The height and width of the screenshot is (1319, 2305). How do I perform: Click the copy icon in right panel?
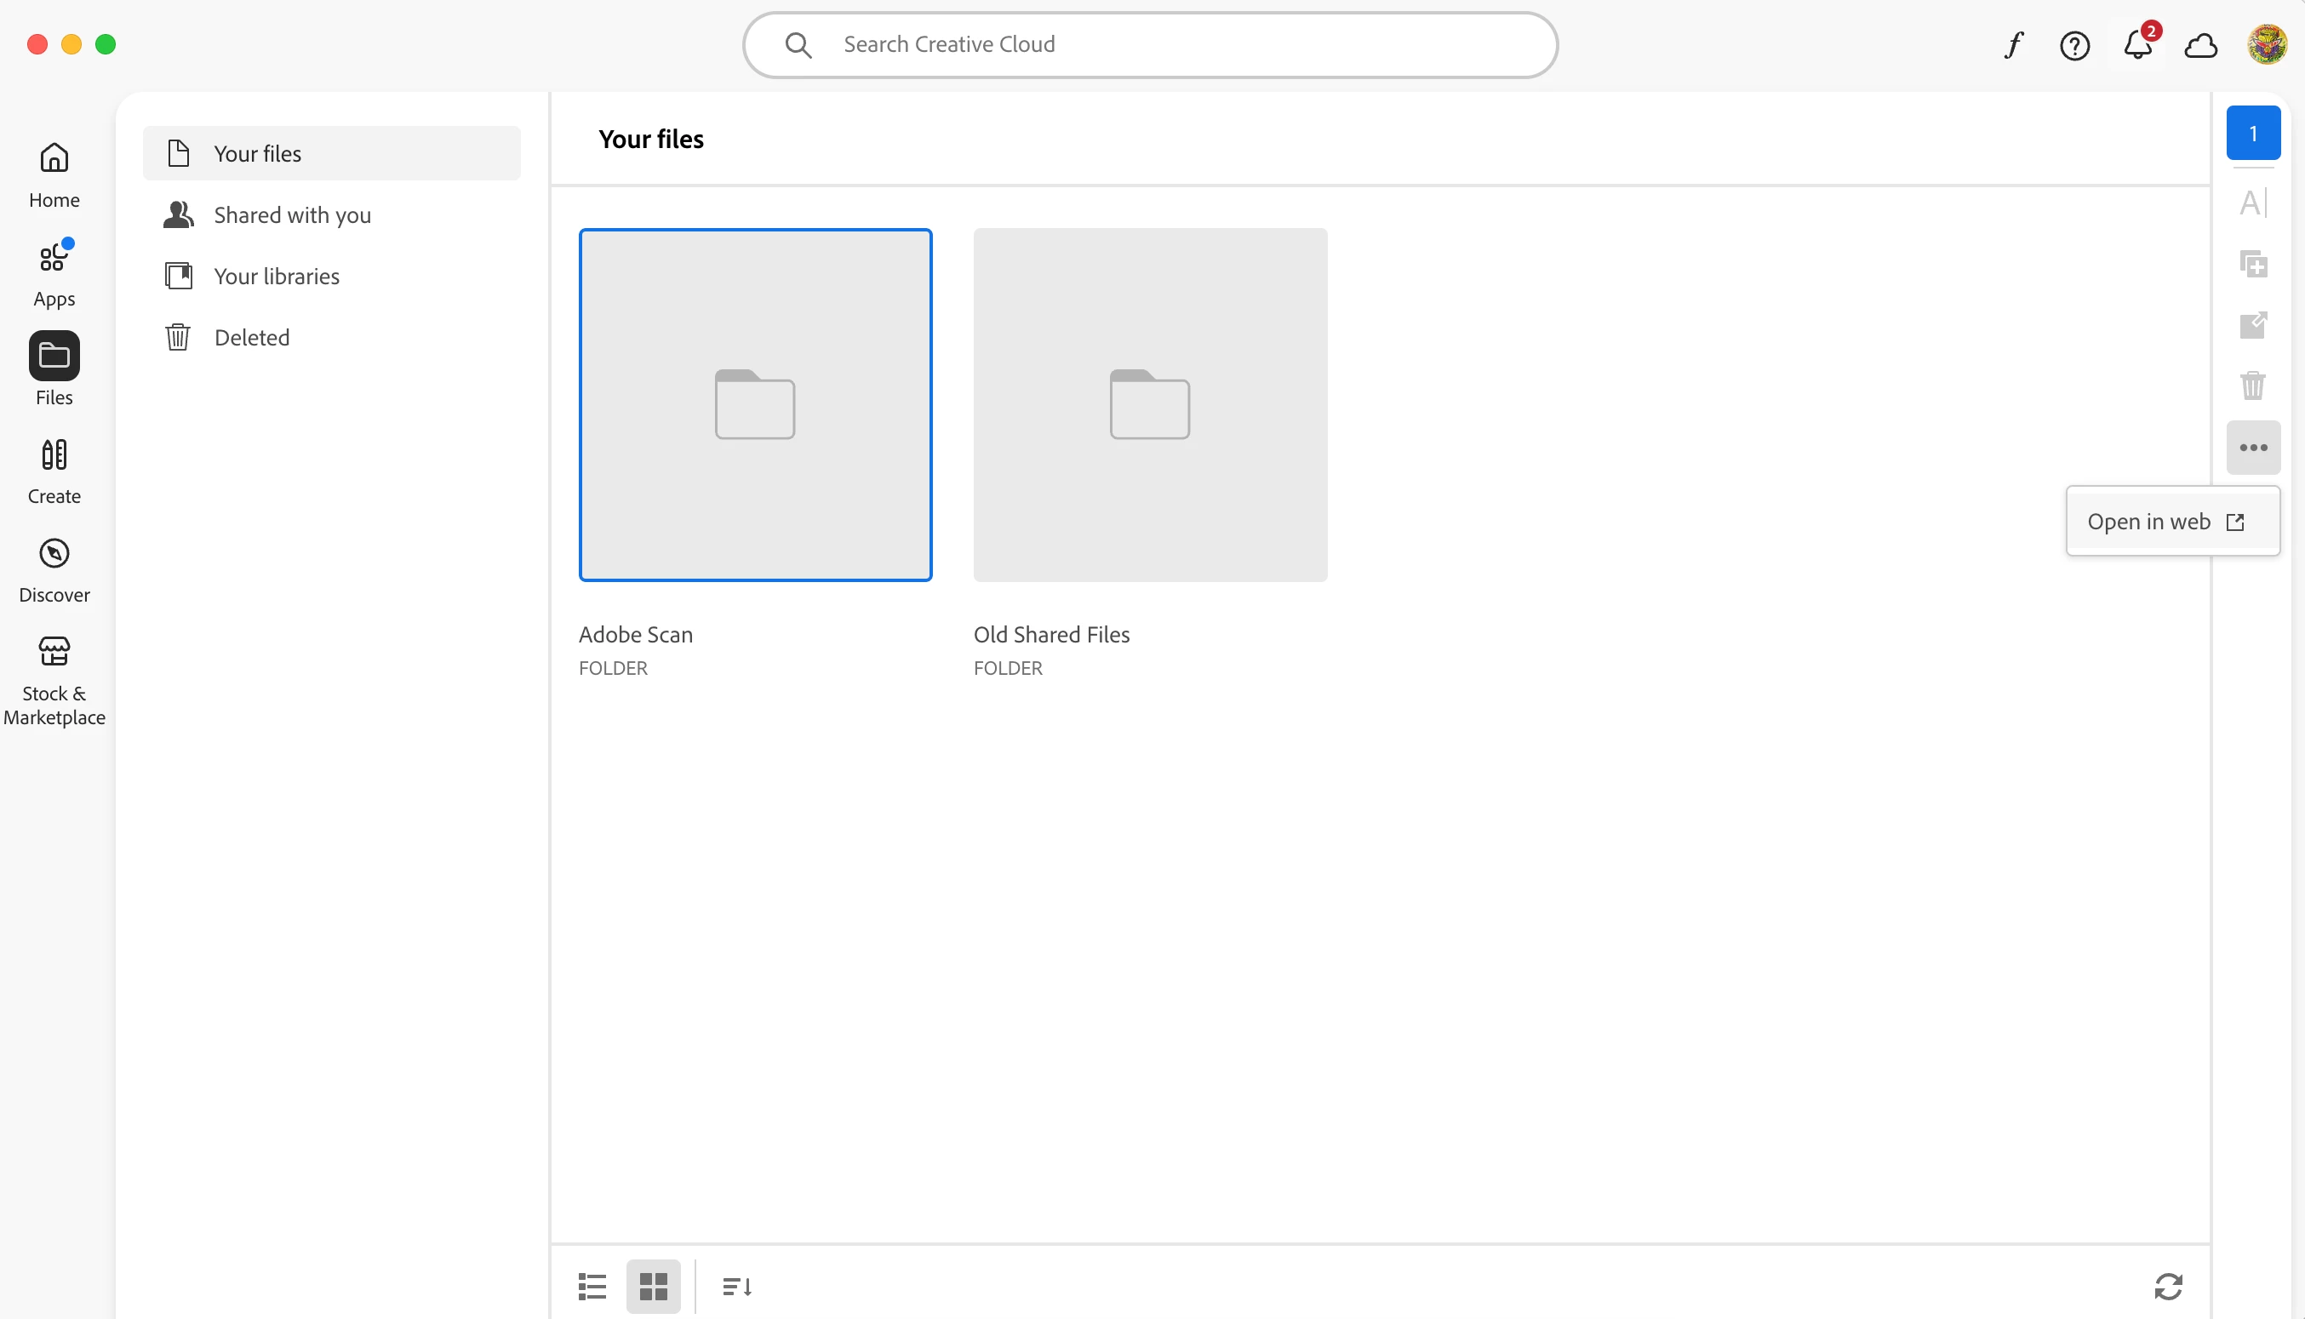point(2253,264)
